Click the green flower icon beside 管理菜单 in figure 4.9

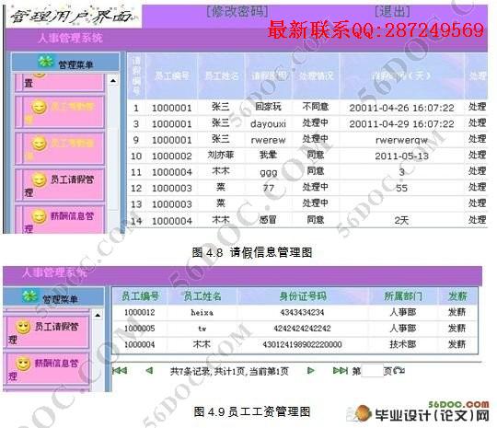pyautogui.click(x=29, y=296)
